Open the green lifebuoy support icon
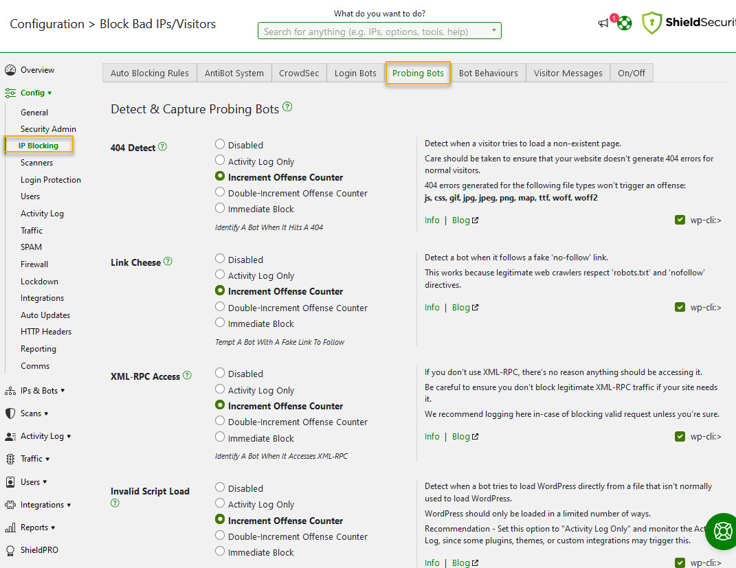The height and width of the screenshot is (568, 736). (624, 23)
